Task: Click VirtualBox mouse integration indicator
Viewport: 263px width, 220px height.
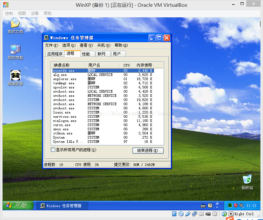Action: pos(224,214)
